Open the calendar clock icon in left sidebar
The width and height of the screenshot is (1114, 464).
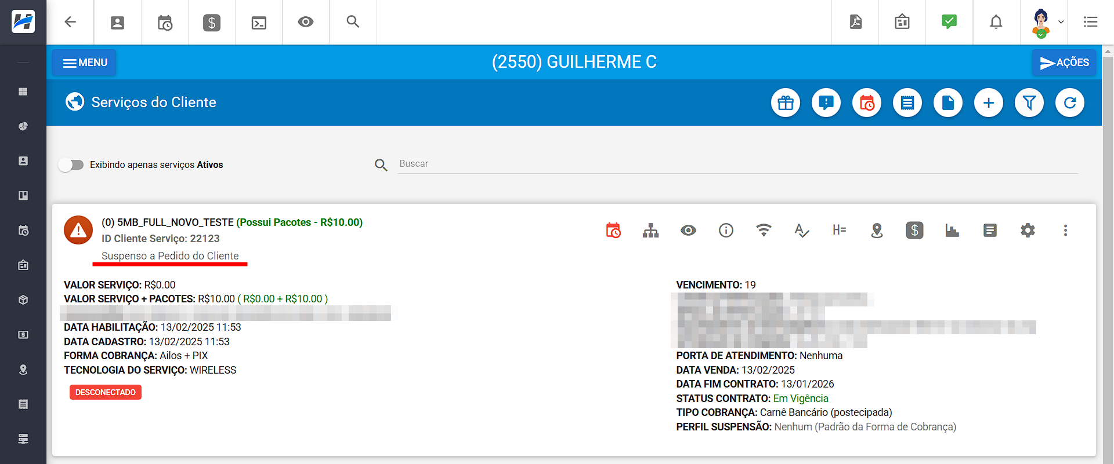tap(23, 231)
